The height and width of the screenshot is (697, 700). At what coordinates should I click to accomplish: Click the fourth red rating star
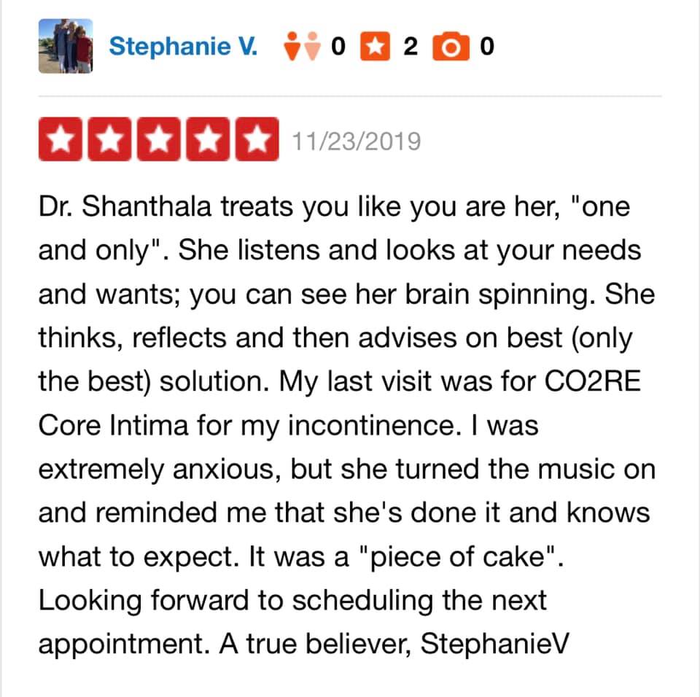[x=206, y=139]
